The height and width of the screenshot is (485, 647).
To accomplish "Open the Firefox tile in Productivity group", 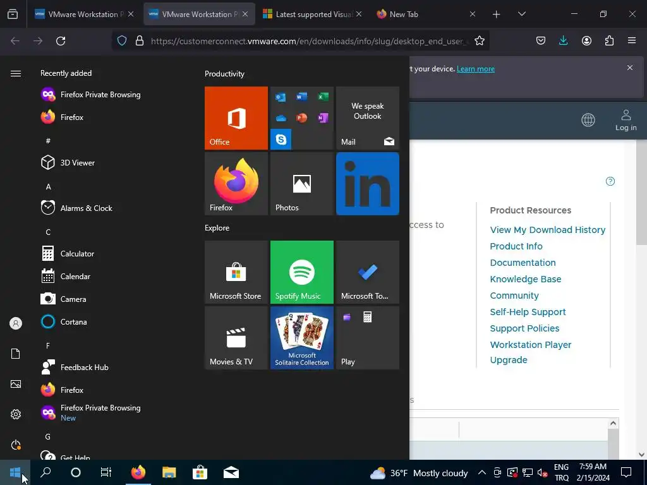I will (x=236, y=184).
